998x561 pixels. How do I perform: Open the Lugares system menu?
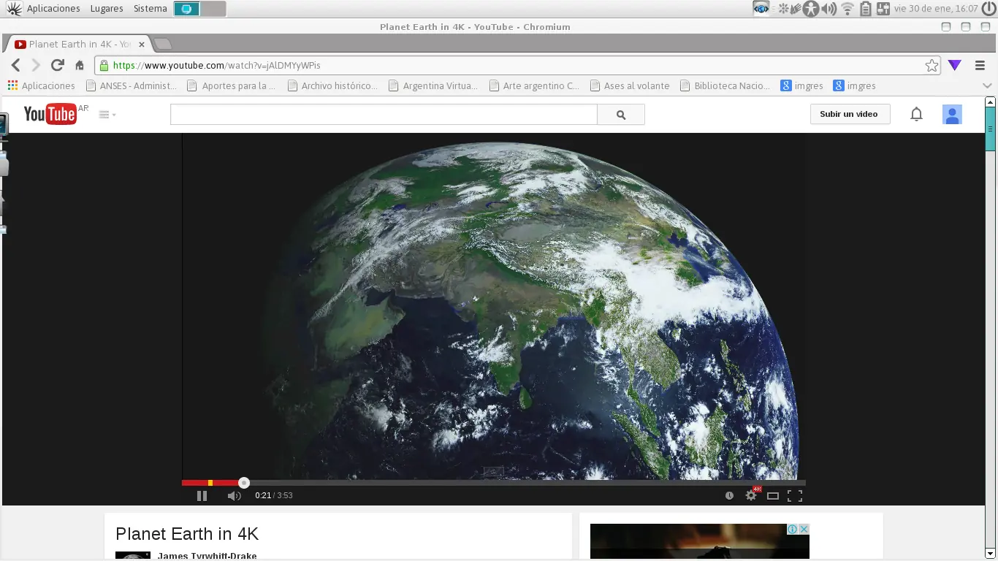(107, 9)
